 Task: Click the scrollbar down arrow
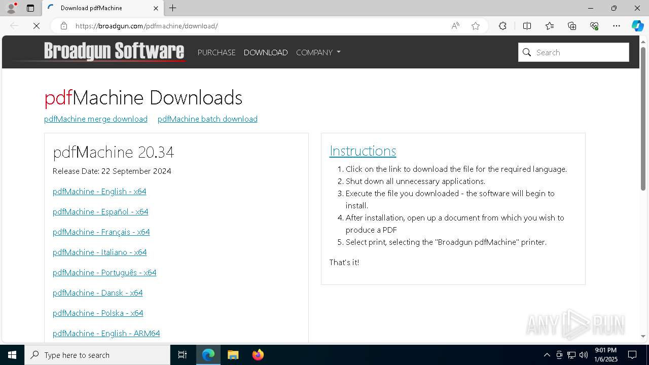643,336
